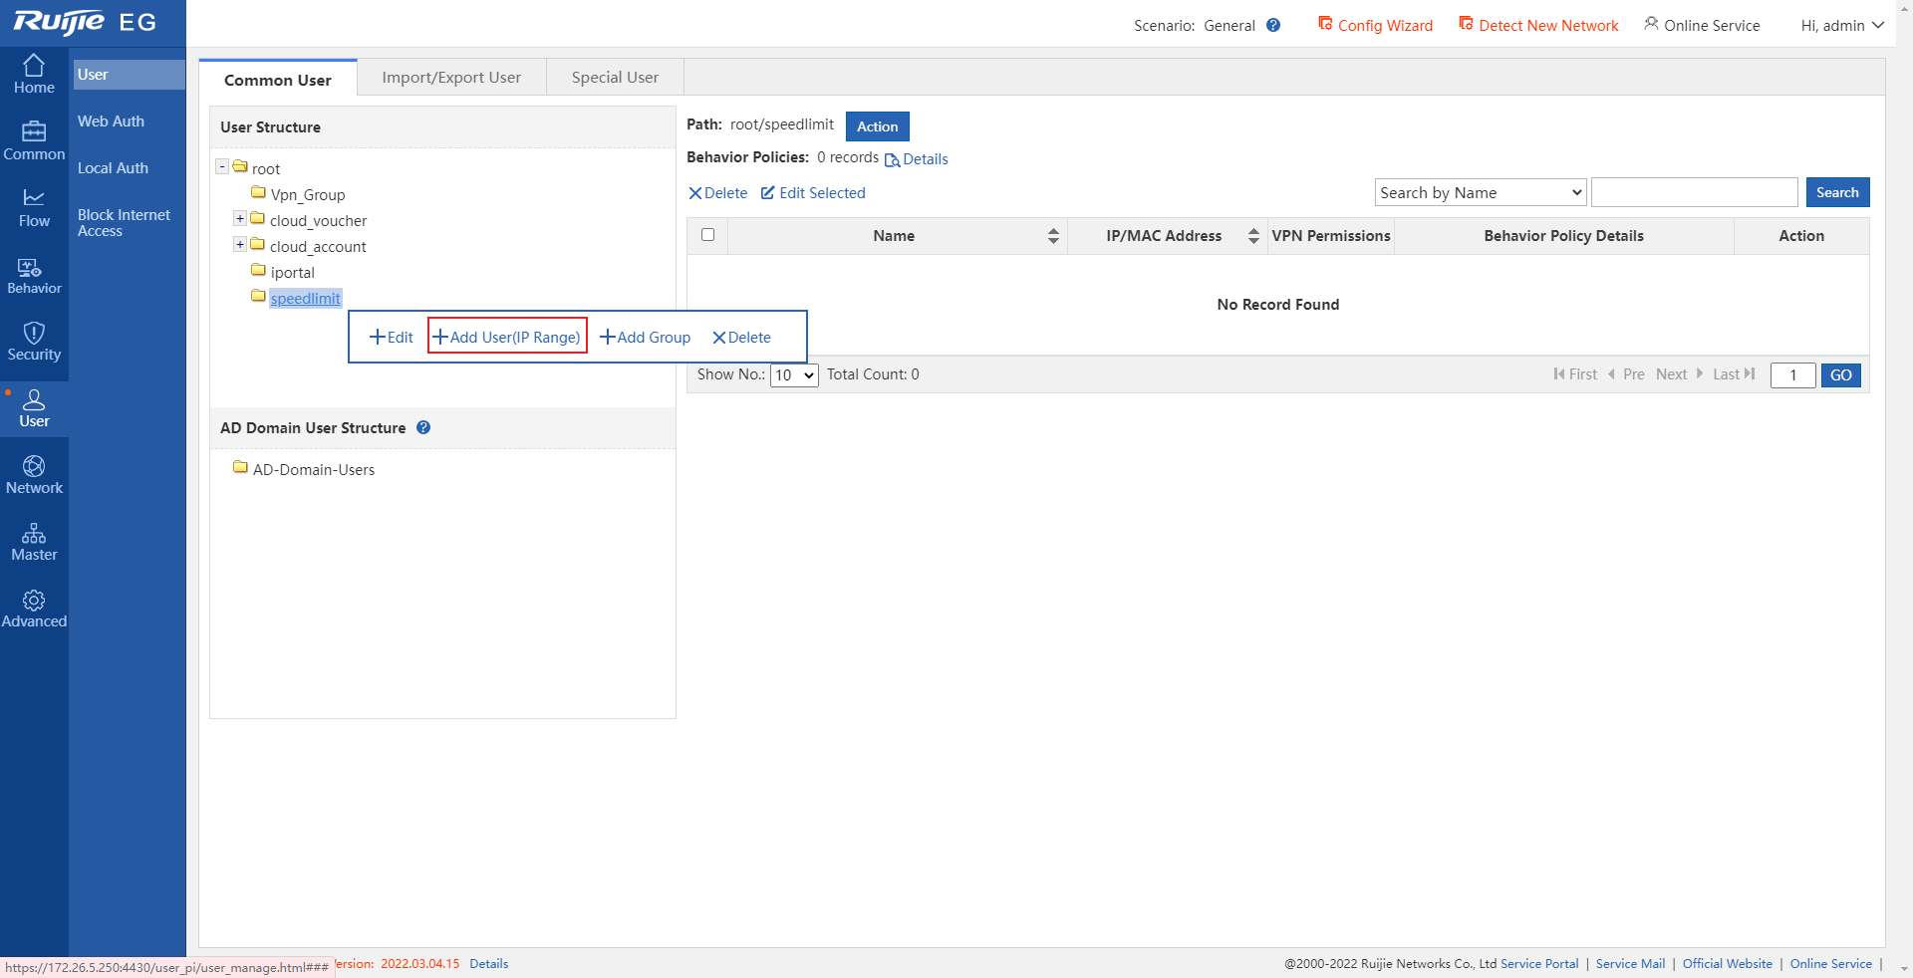Click the blue Action button
Screen dimensions: 1913x978
(x=878, y=126)
